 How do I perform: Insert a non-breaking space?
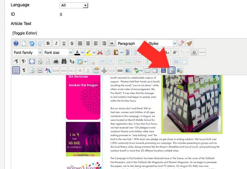tap(40, 70)
